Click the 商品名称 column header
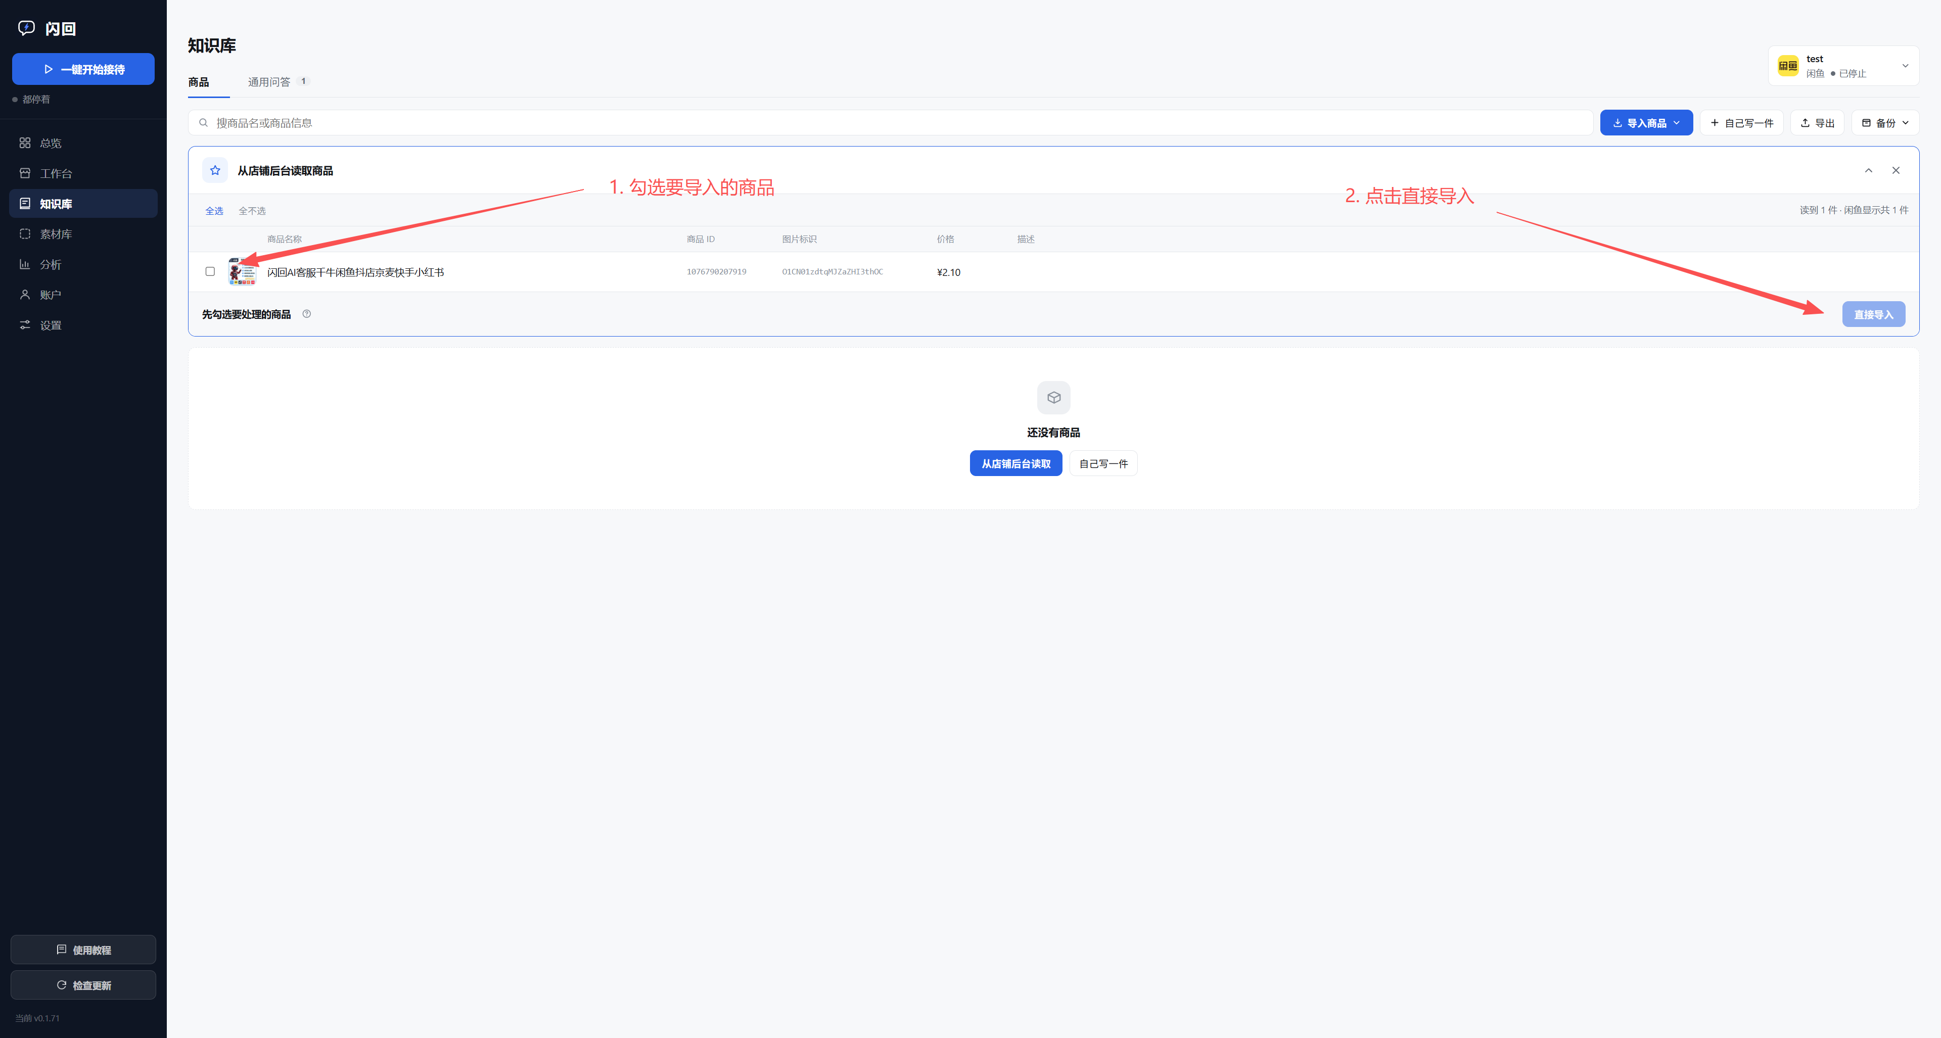 tap(284, 240)
